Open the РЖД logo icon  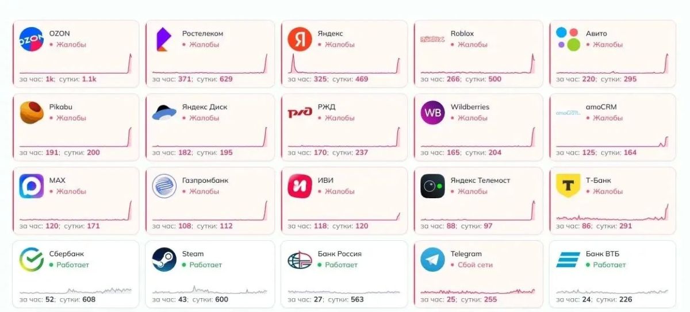(x=300, y=113)
